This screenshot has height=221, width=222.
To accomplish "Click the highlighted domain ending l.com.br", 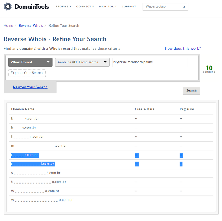I will tap(33, 164).
